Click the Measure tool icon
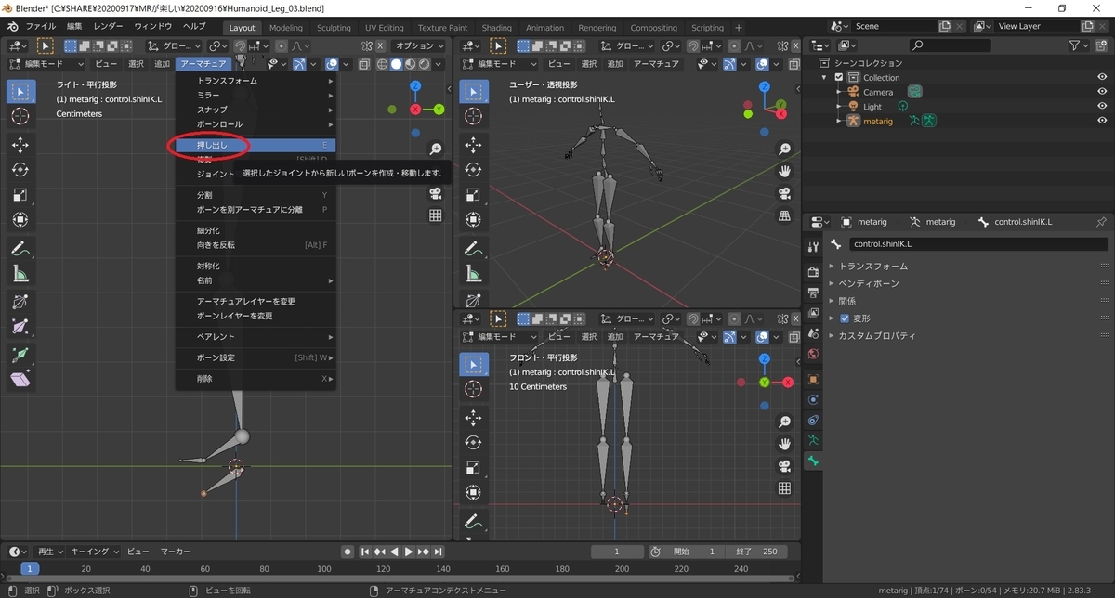This screenshot has width=1115, height=598. 20,273
